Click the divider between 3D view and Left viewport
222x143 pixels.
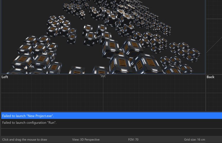point(59,74)
